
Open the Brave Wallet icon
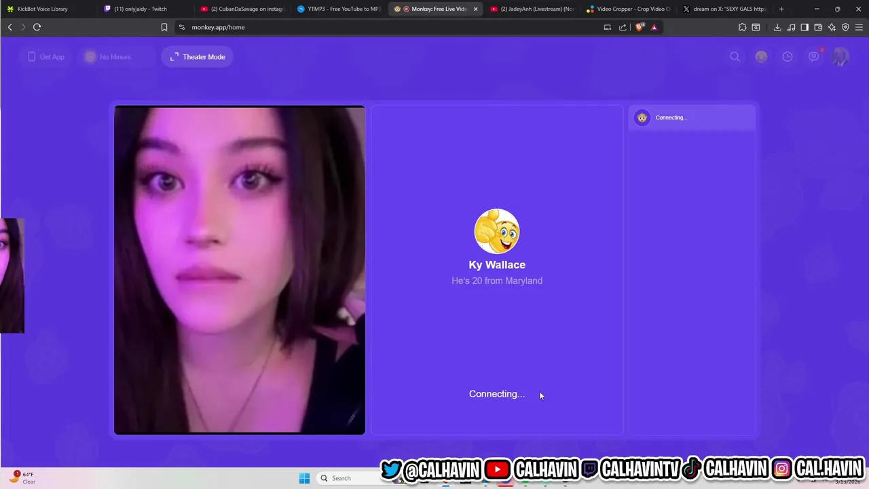[x=818, y=27]
